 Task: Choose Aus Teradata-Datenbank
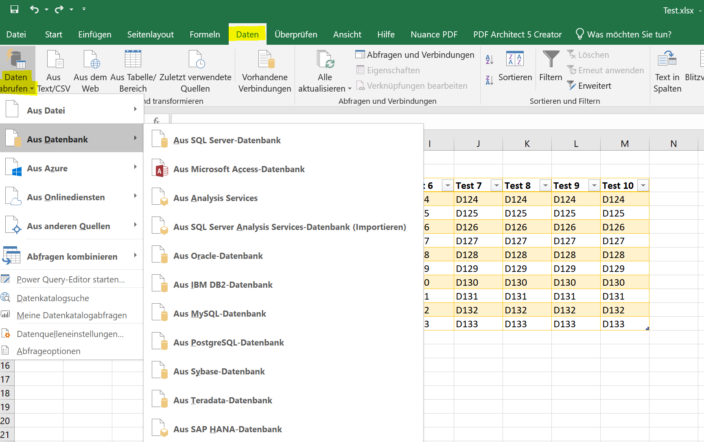(283, 400)
